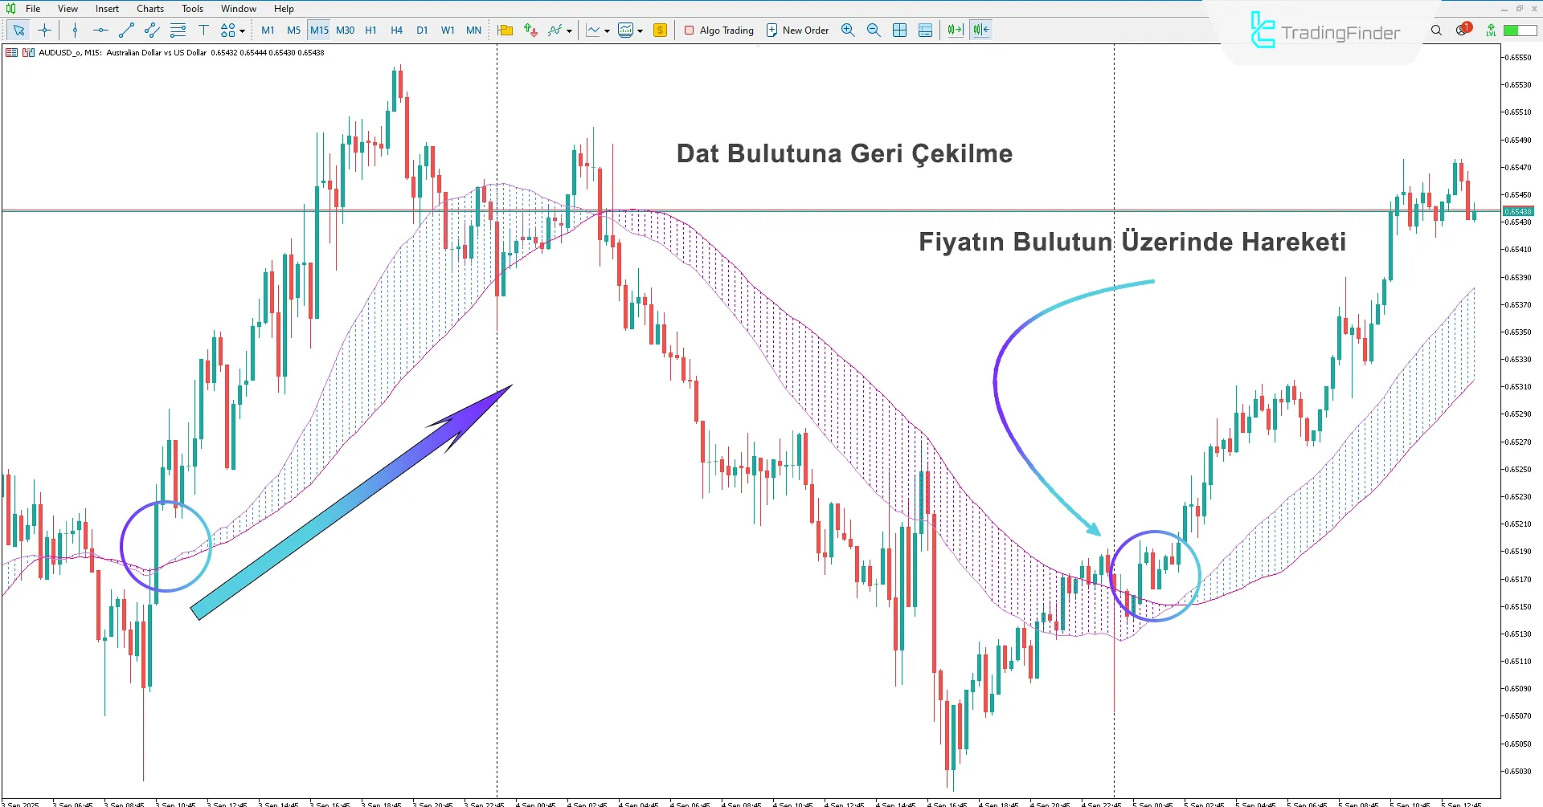Zoom out of the chart
Screen dimensions: 1543x807
coord(874,30)
